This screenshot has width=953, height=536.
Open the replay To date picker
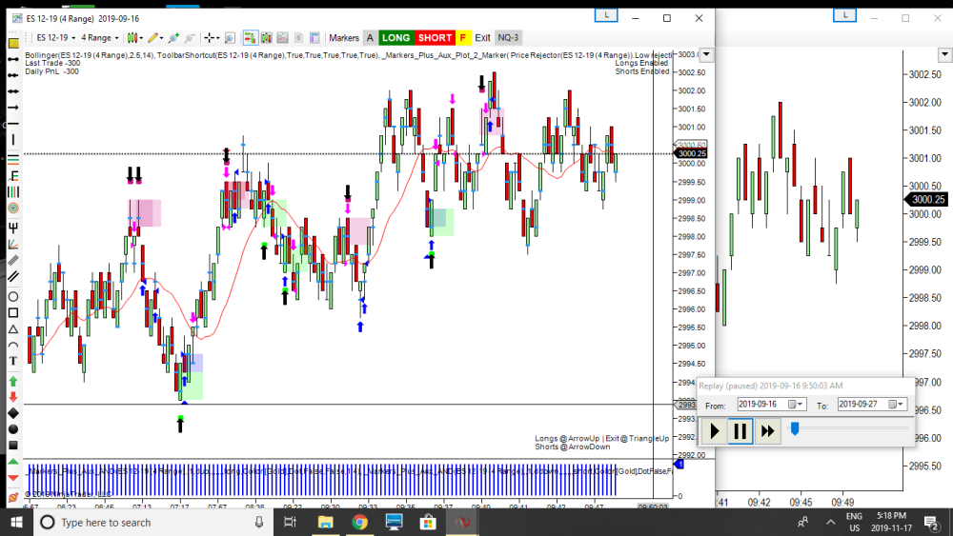point(897,405)
